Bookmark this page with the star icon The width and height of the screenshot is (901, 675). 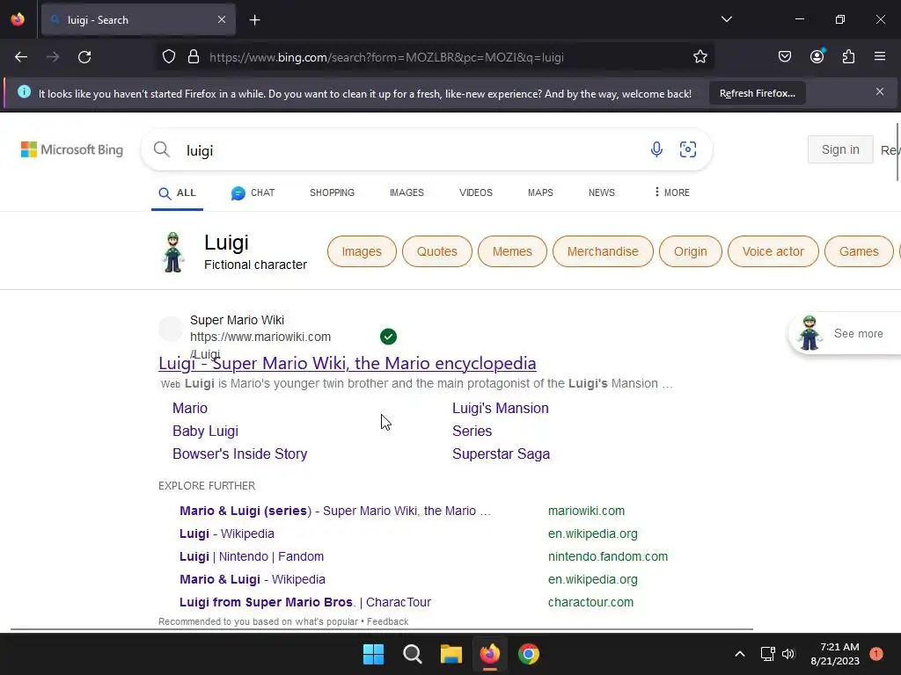[x=700, y=57]
